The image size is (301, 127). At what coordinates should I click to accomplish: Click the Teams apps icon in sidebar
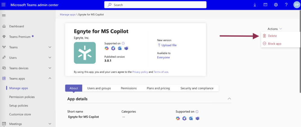pyautogui.click(x=4, y=78)
